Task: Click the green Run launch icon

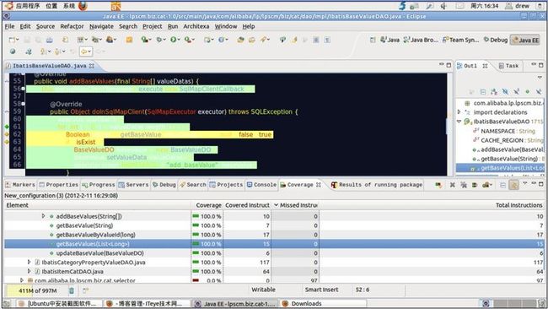Action: point(174,40)
